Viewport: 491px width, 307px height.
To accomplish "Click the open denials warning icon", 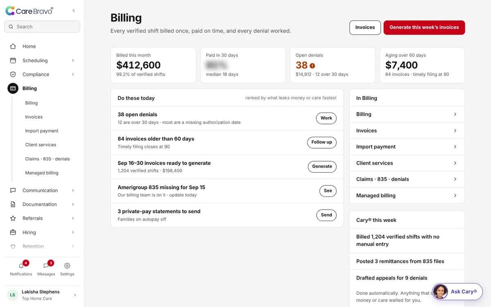I will click(x=312, y=65).
